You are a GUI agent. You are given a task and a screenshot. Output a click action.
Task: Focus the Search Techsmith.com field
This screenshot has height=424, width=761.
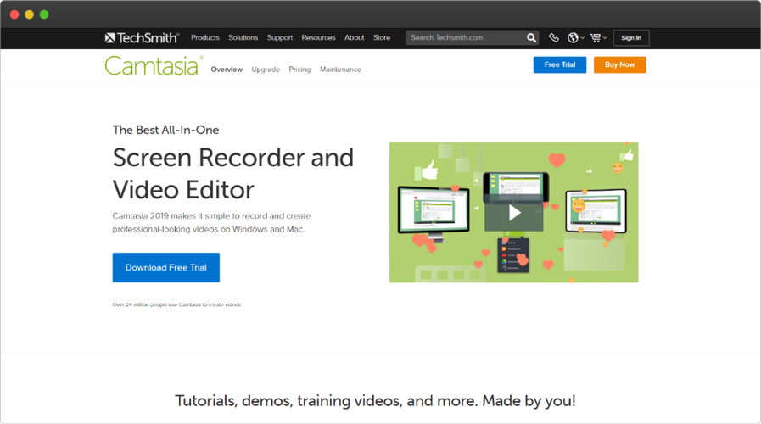coord(464,38)
